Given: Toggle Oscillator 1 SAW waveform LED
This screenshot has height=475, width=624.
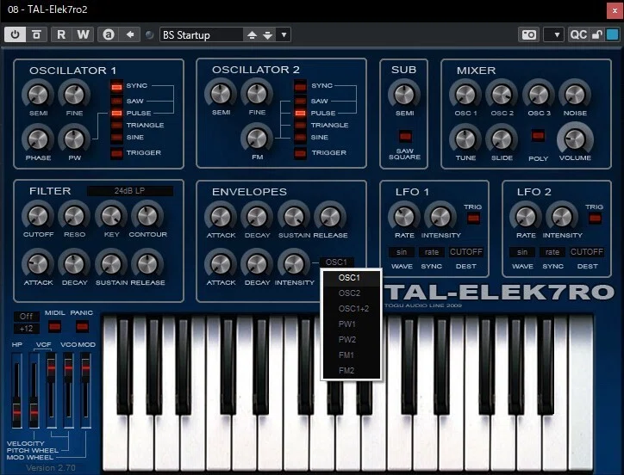Looking at the screenshot, I should tap(116, 101).
